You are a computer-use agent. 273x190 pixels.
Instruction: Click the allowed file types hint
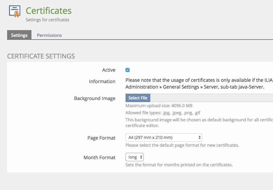click(x=163, y=113)
